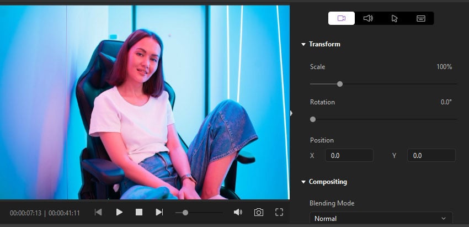The height and width of the screenshot is (227, 469).
Task: Switch to the audio properties tab
Action: 368,18
